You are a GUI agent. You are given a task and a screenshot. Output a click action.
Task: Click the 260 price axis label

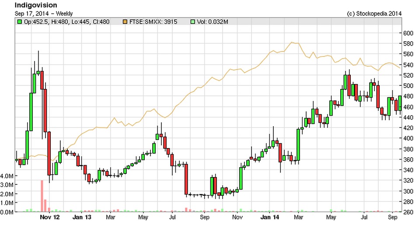[x=408, y=212]
